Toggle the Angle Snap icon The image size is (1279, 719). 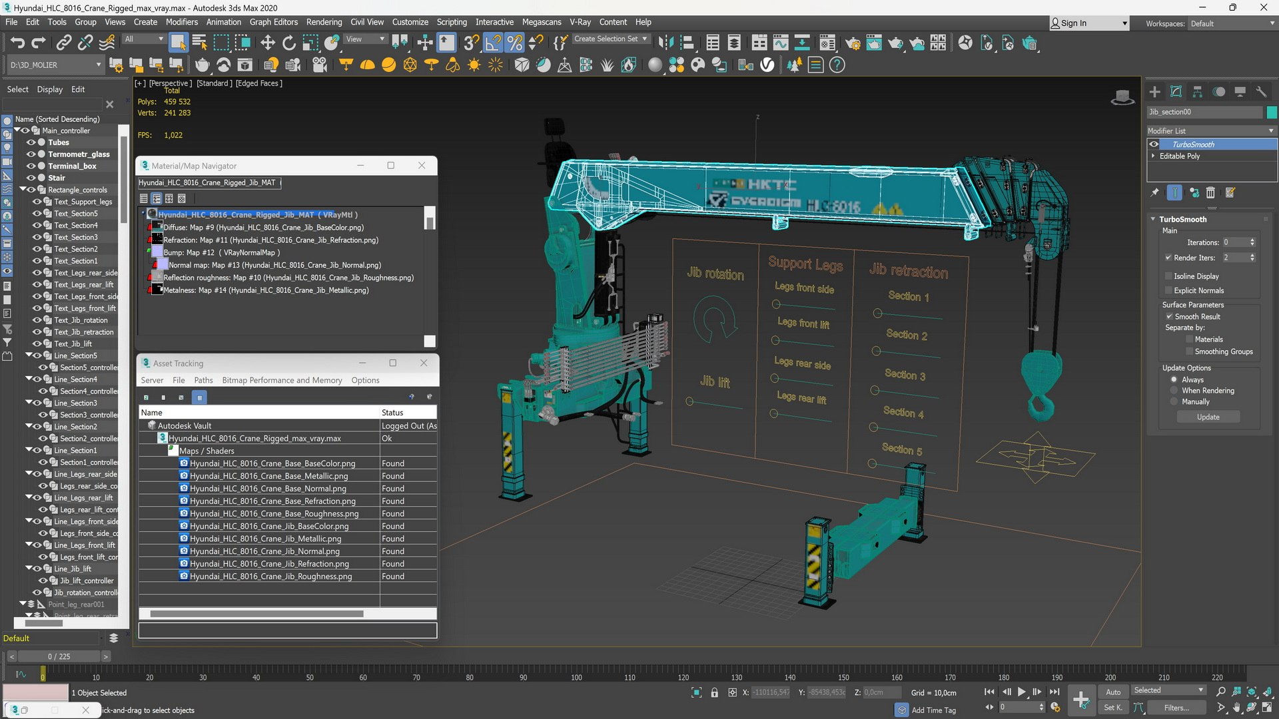click(x=493, y=43)
